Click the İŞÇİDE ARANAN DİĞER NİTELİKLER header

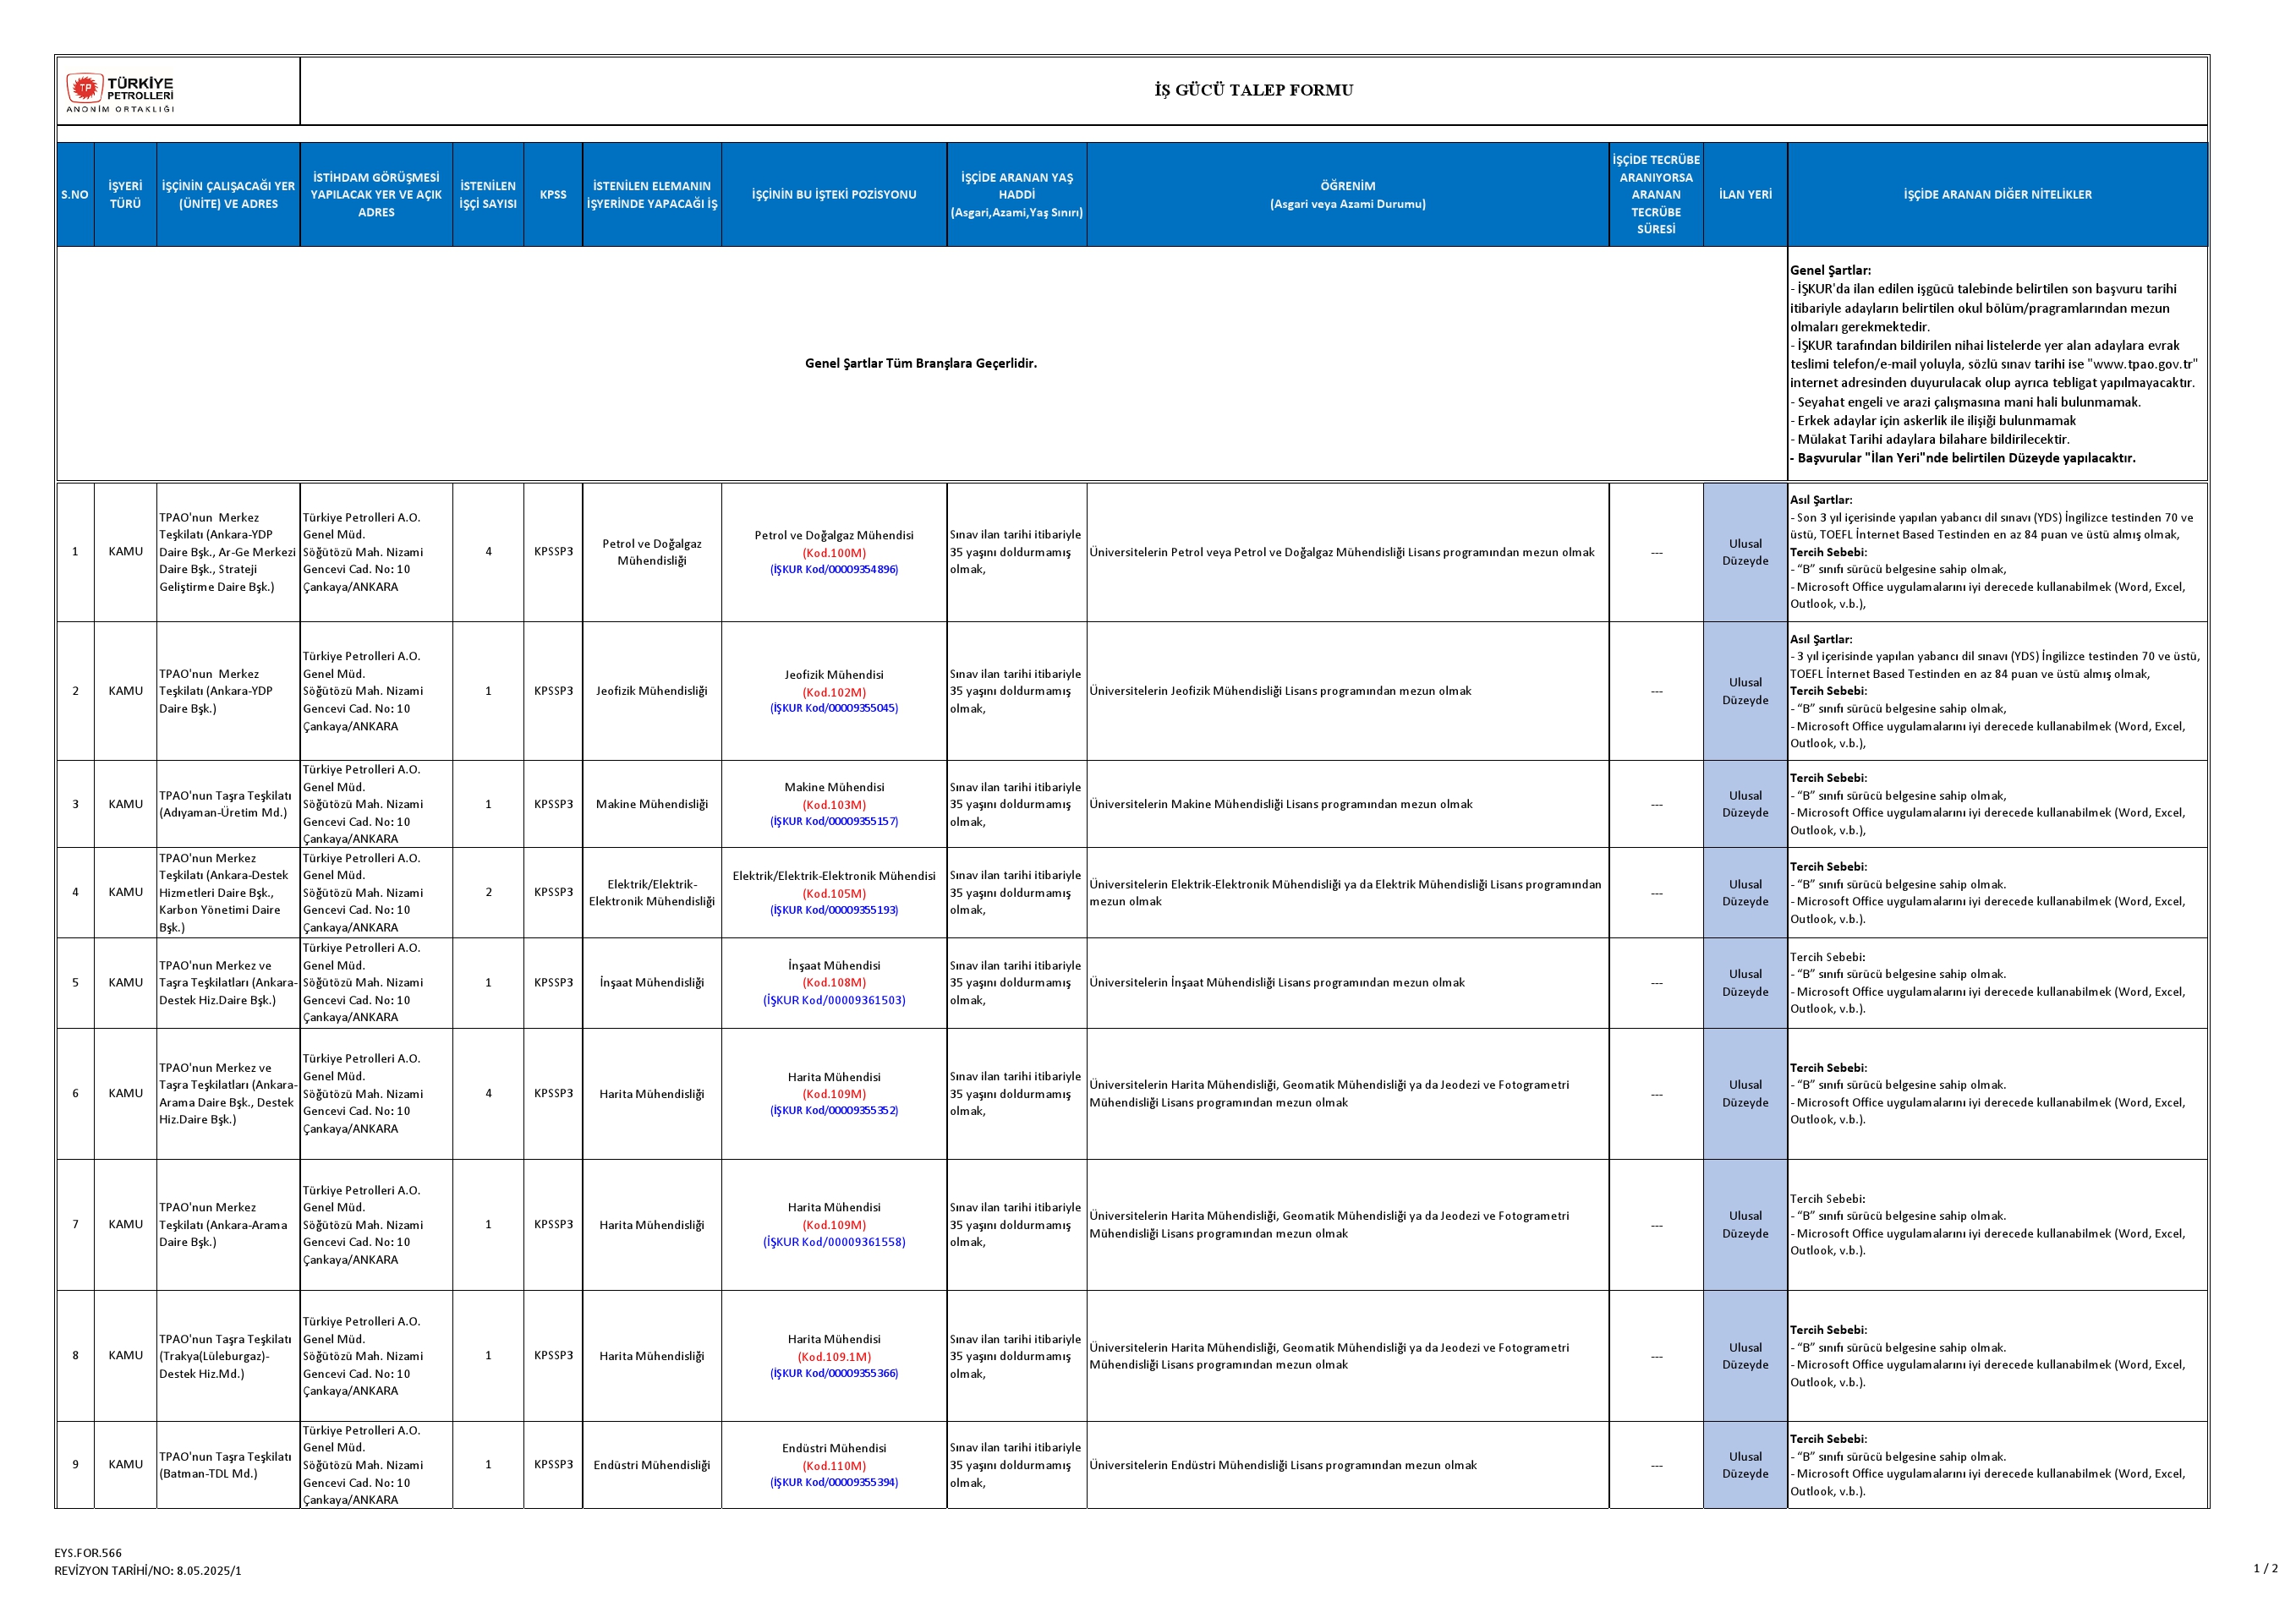pos(1997,195)
